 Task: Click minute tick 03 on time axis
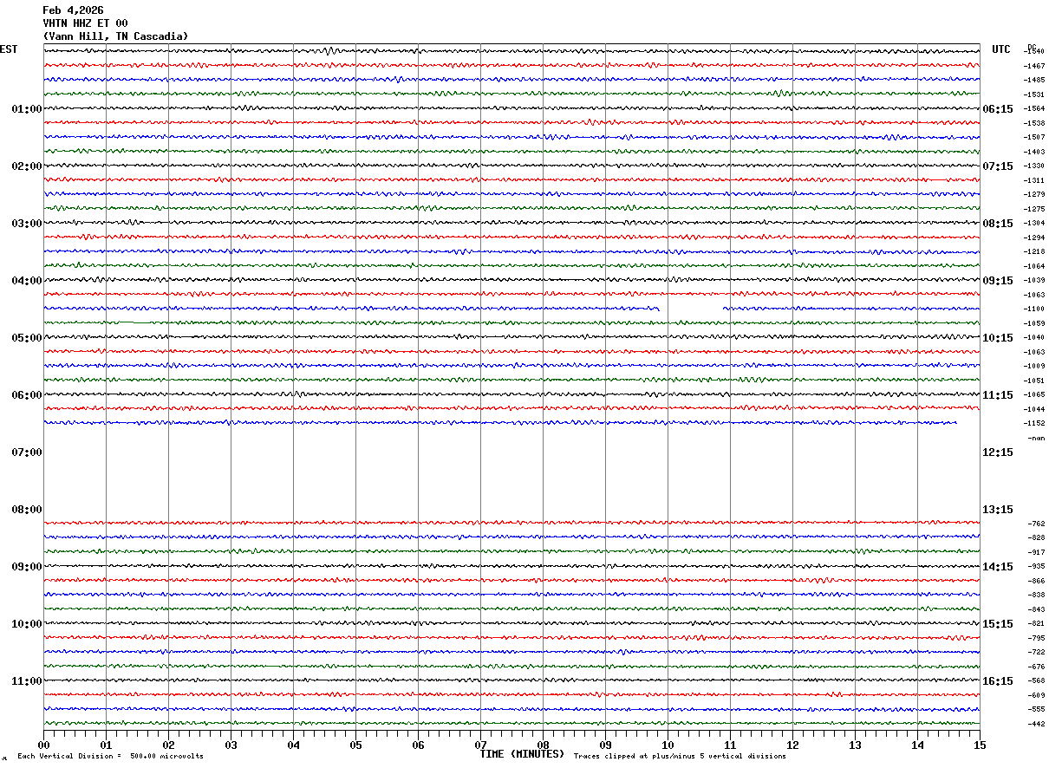pyautogui.click(x=231, y=745)
